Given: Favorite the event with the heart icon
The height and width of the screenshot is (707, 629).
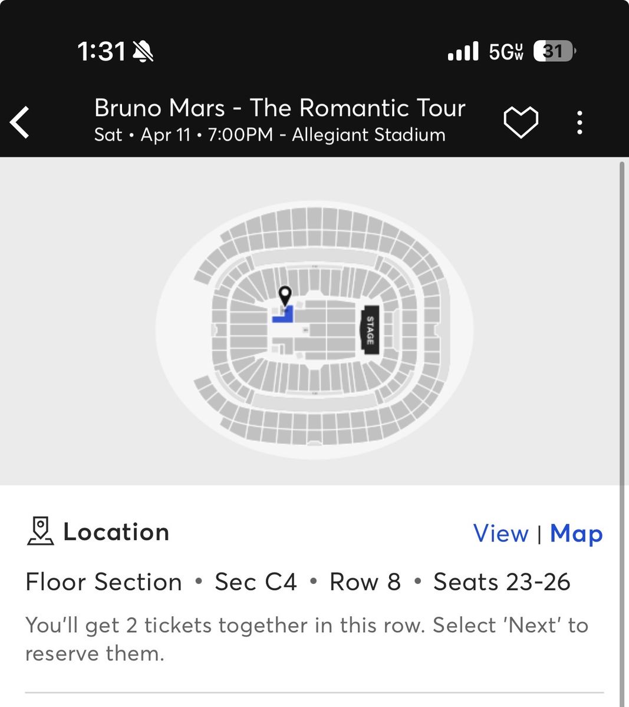Looking at the screenshot, I should [521, 122].
